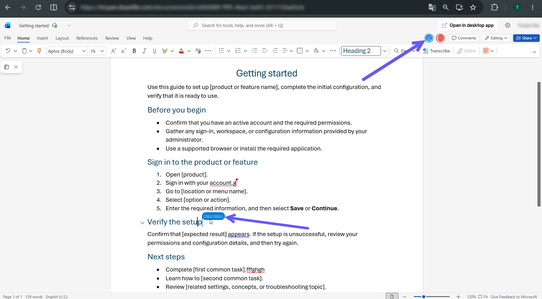The width and height of the screenshot is (542, 299).
Task: Click the Undo icon
Action: click(8, 51)
